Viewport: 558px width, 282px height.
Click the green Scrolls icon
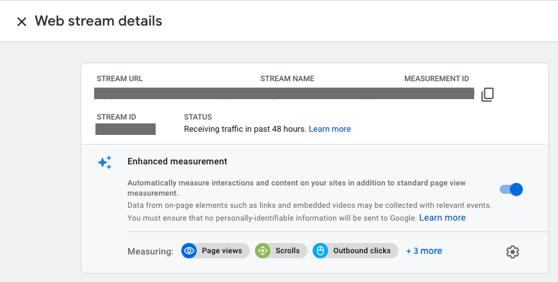pyautogui.click(x=263, y=251)
